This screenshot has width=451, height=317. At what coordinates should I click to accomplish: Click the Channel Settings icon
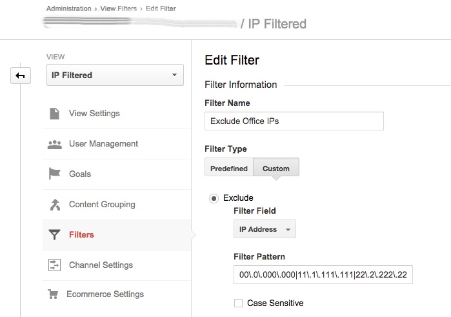point(55,265)
